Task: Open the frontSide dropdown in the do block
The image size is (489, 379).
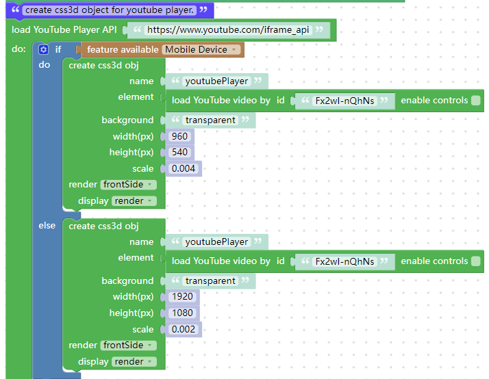Action: coord(128,184)
